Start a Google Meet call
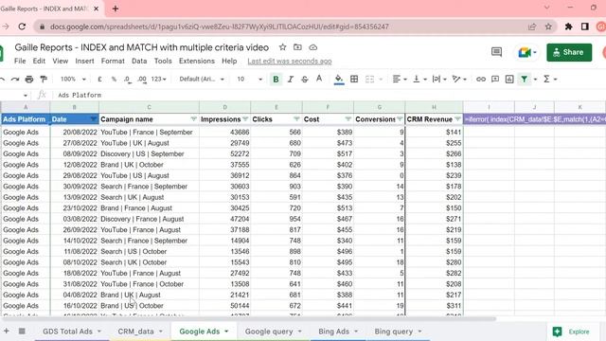Viewport: 606px width, 341px height. [x=526, y=52]
